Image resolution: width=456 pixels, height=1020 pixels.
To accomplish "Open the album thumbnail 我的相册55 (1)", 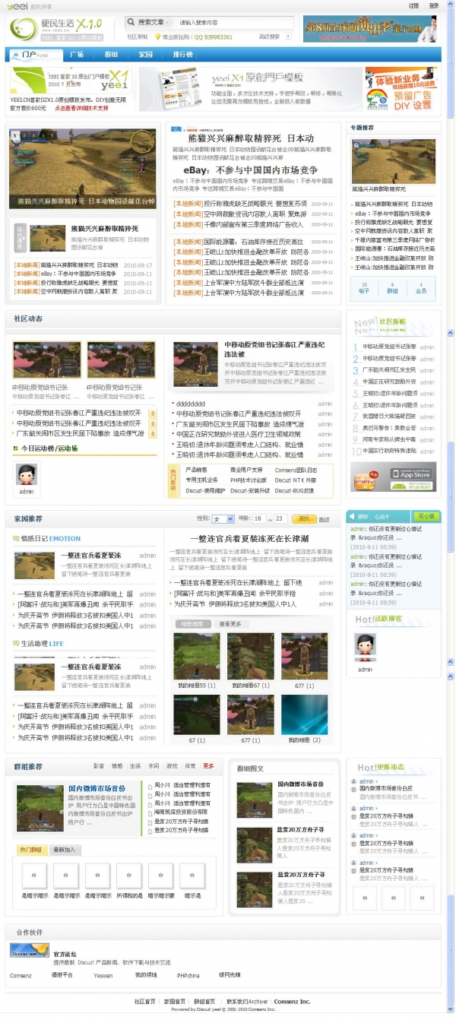I will 196,657.
